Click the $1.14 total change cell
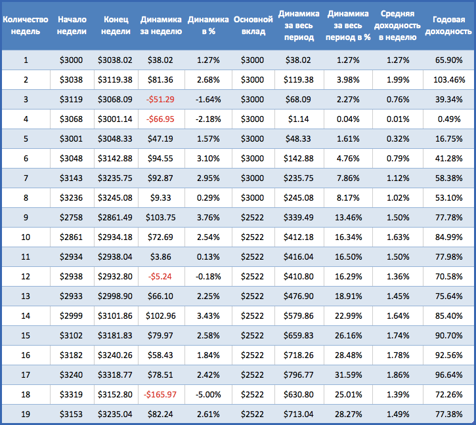This screenshot has width=476, height=425. [x=299, y=119]
